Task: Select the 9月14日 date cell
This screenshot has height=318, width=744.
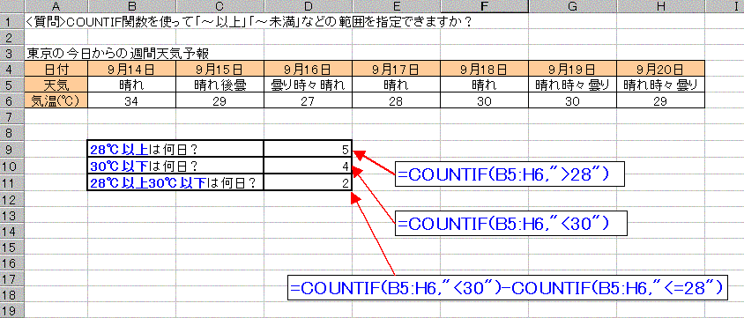Action: (x=131, y=70)
